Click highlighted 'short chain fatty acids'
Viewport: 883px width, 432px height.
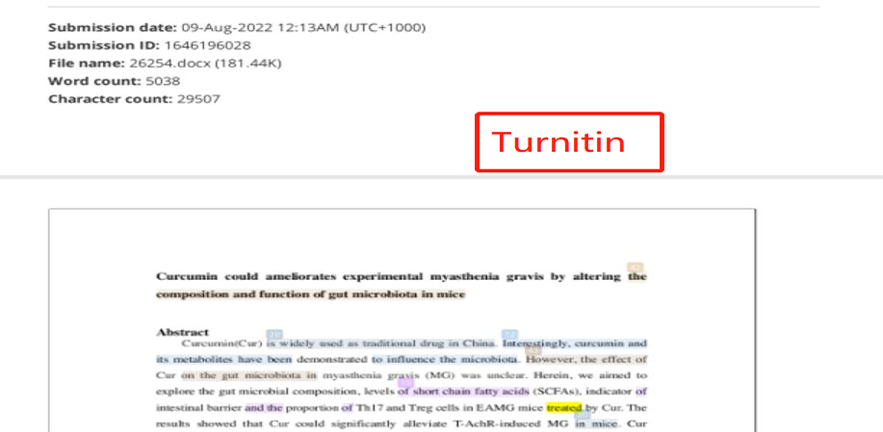471,391
